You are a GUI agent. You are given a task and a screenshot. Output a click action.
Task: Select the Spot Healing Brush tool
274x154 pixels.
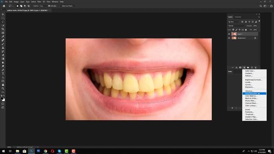coord(3,40)
